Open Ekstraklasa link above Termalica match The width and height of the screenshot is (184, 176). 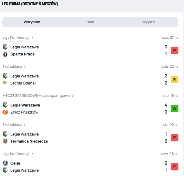(12, 125)
